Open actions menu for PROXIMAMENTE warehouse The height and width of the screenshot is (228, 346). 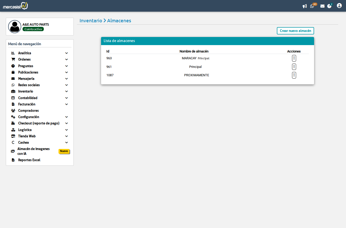tap(294, 75)
